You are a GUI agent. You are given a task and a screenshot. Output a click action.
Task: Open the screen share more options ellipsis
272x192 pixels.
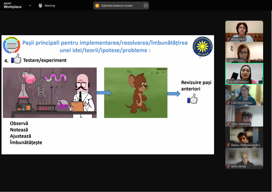pos(146,6)
